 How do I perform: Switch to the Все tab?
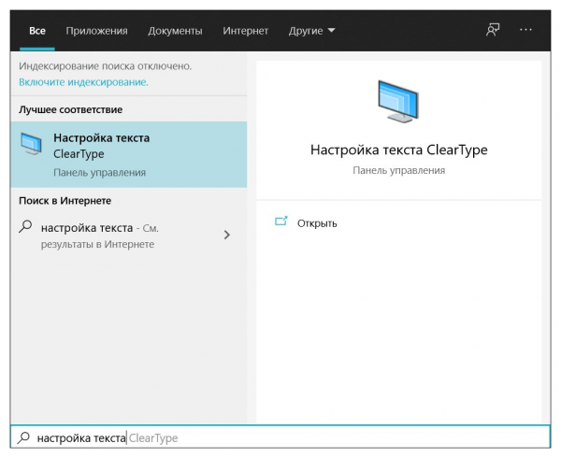click(37, 31)
